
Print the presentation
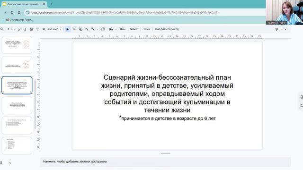(31, 29)
